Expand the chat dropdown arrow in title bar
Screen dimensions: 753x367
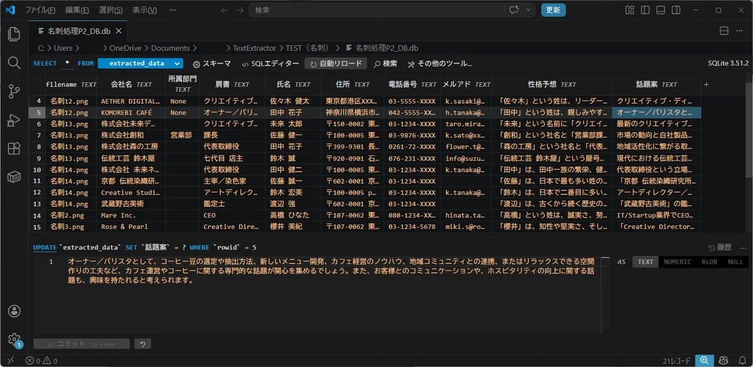(529, 10)
